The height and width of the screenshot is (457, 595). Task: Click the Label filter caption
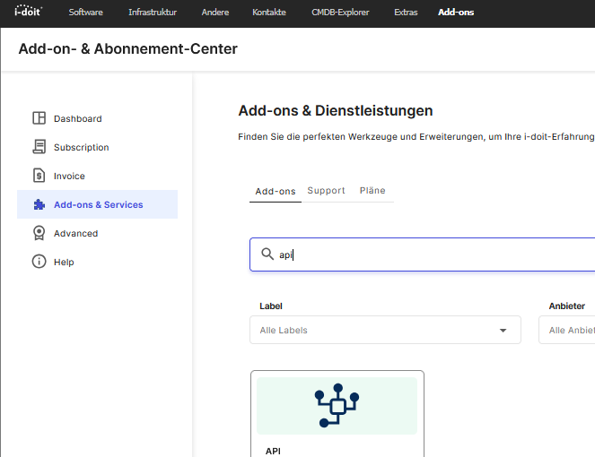tap(271, 306)
